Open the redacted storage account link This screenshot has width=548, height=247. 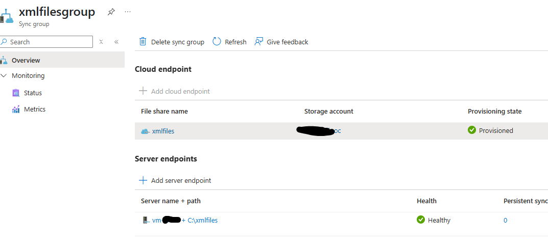318,131
